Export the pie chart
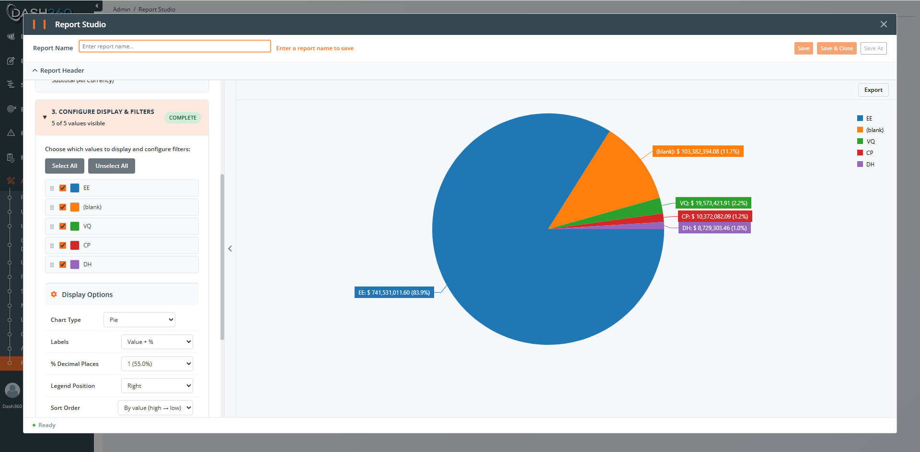The image size is (920, 452). coord(873,90)
